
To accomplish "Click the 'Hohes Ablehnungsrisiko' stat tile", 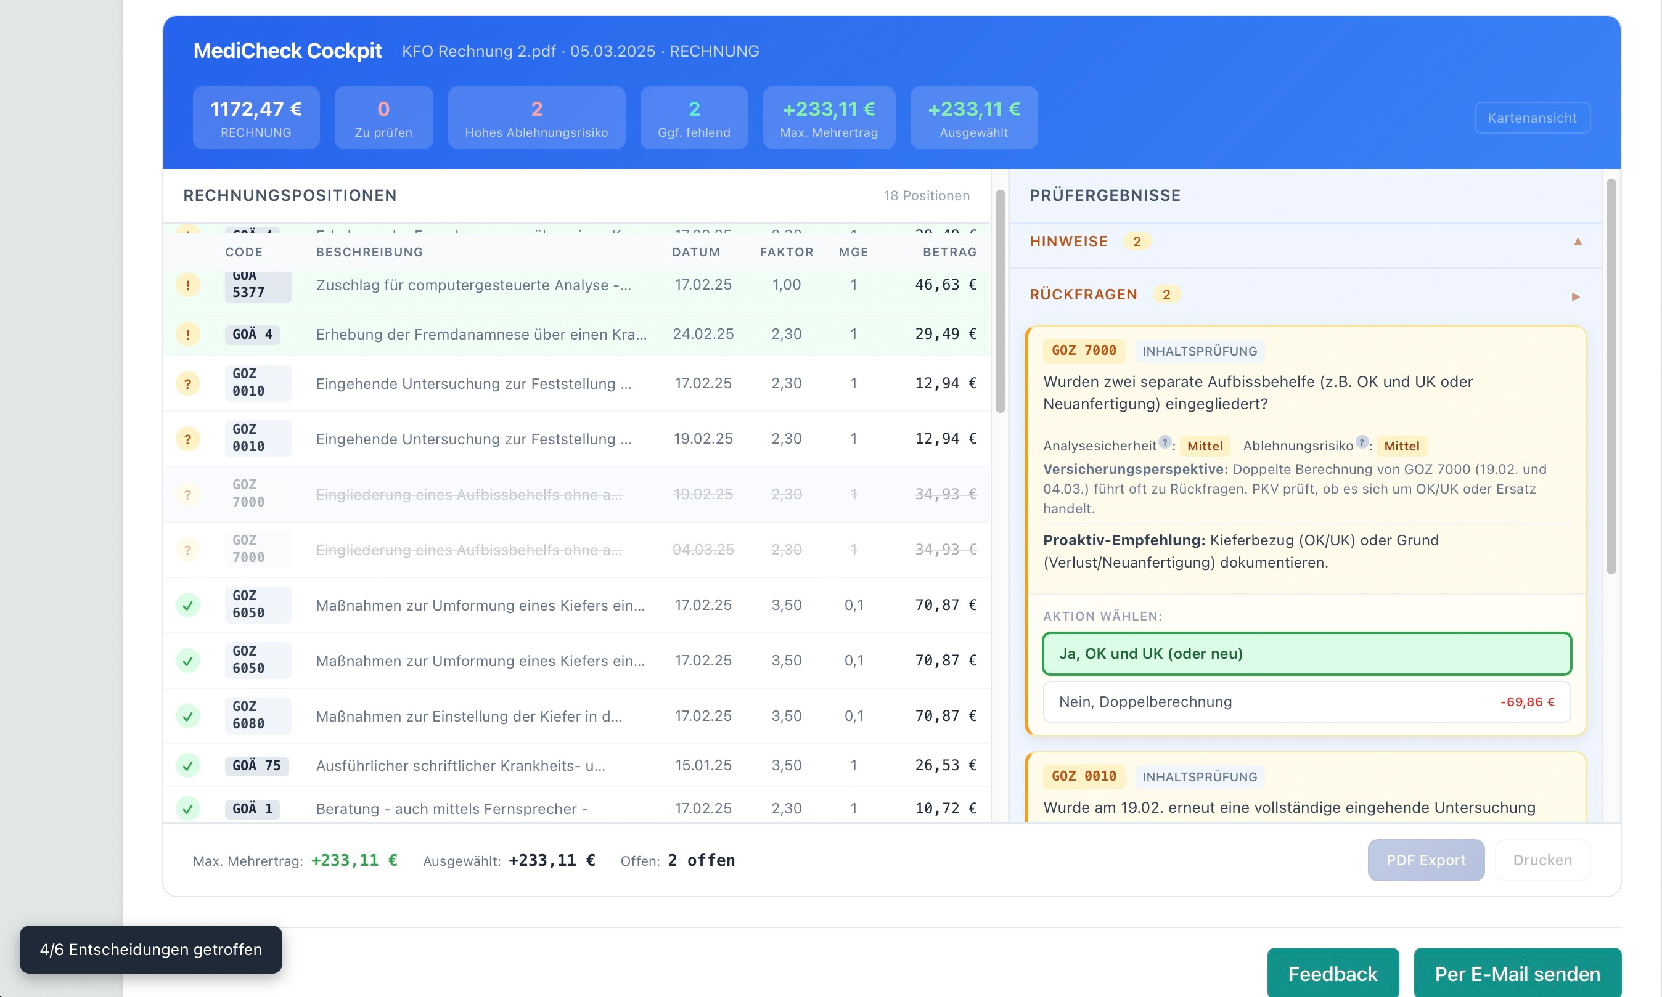I will click(536, 118).
